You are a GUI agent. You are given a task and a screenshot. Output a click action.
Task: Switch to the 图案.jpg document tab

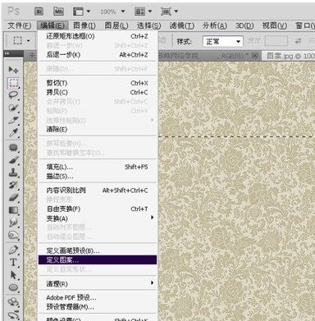point(289,56)
